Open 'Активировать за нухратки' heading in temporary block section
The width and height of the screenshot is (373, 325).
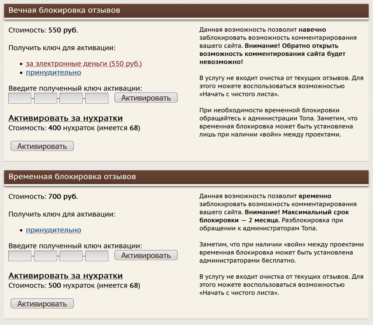point(66,275)
